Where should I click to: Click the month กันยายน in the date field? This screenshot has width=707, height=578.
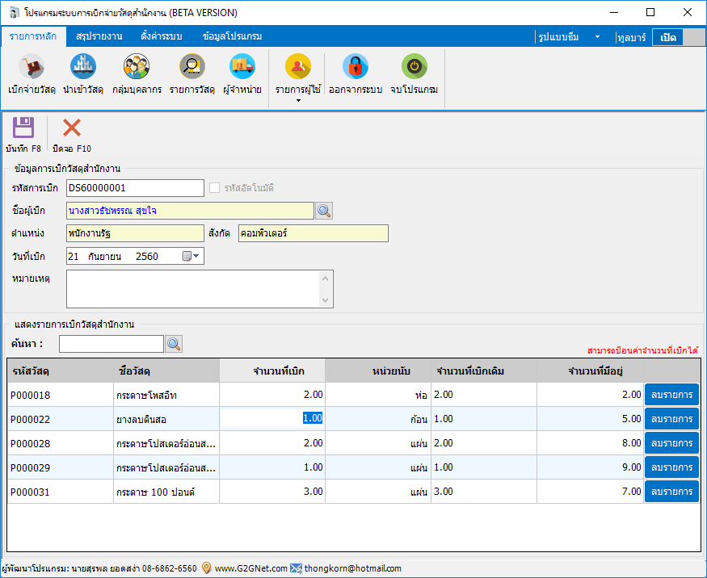point(104,257)
